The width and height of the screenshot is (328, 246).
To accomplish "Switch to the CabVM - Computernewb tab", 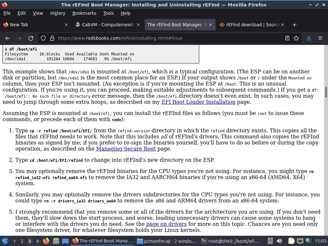I will 108,25.
